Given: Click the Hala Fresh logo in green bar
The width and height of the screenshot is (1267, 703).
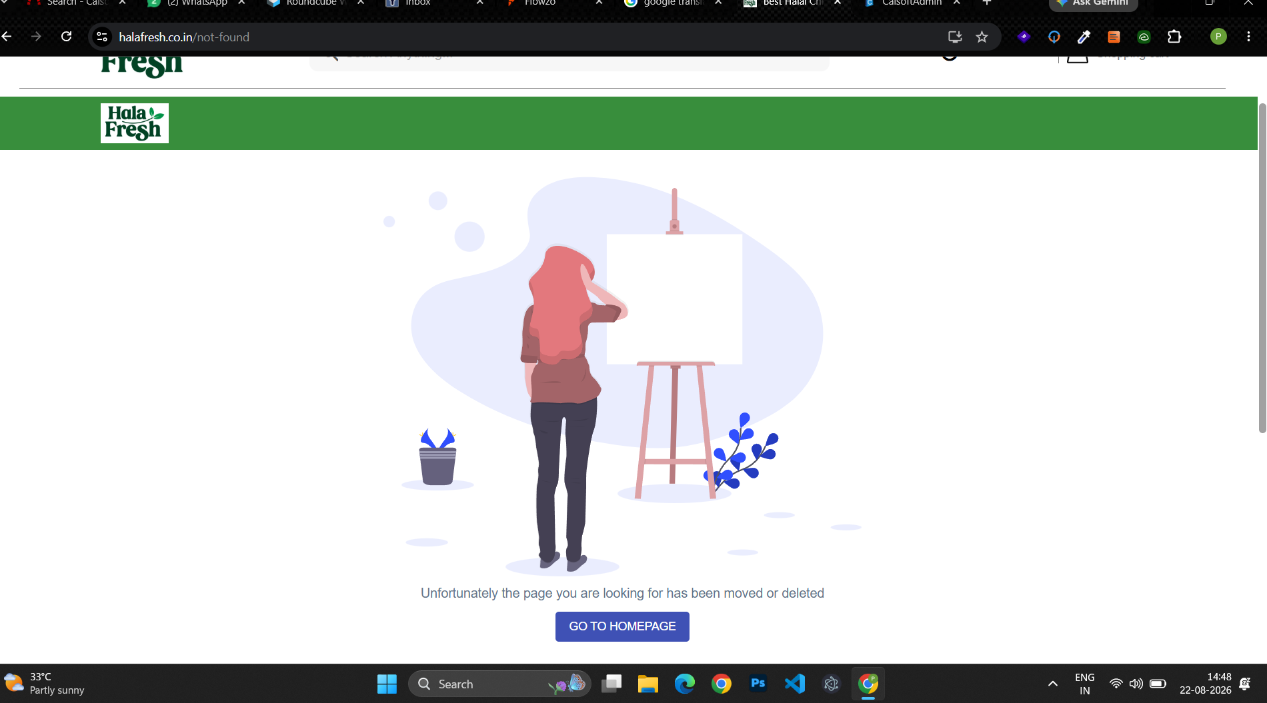Looking at the screenshot, I should tap(135, 123).
